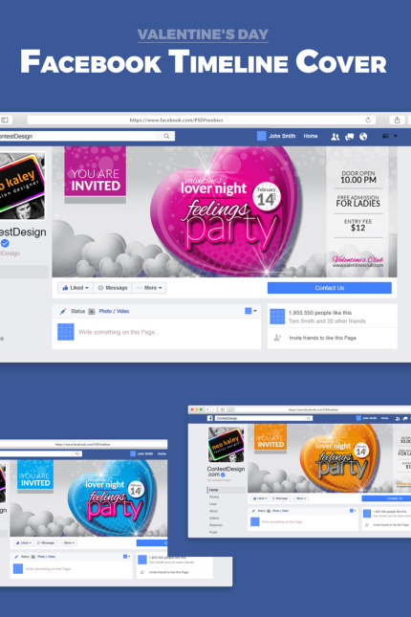Click the Contact Us button in the pink mockup

(x=330, y=288)
